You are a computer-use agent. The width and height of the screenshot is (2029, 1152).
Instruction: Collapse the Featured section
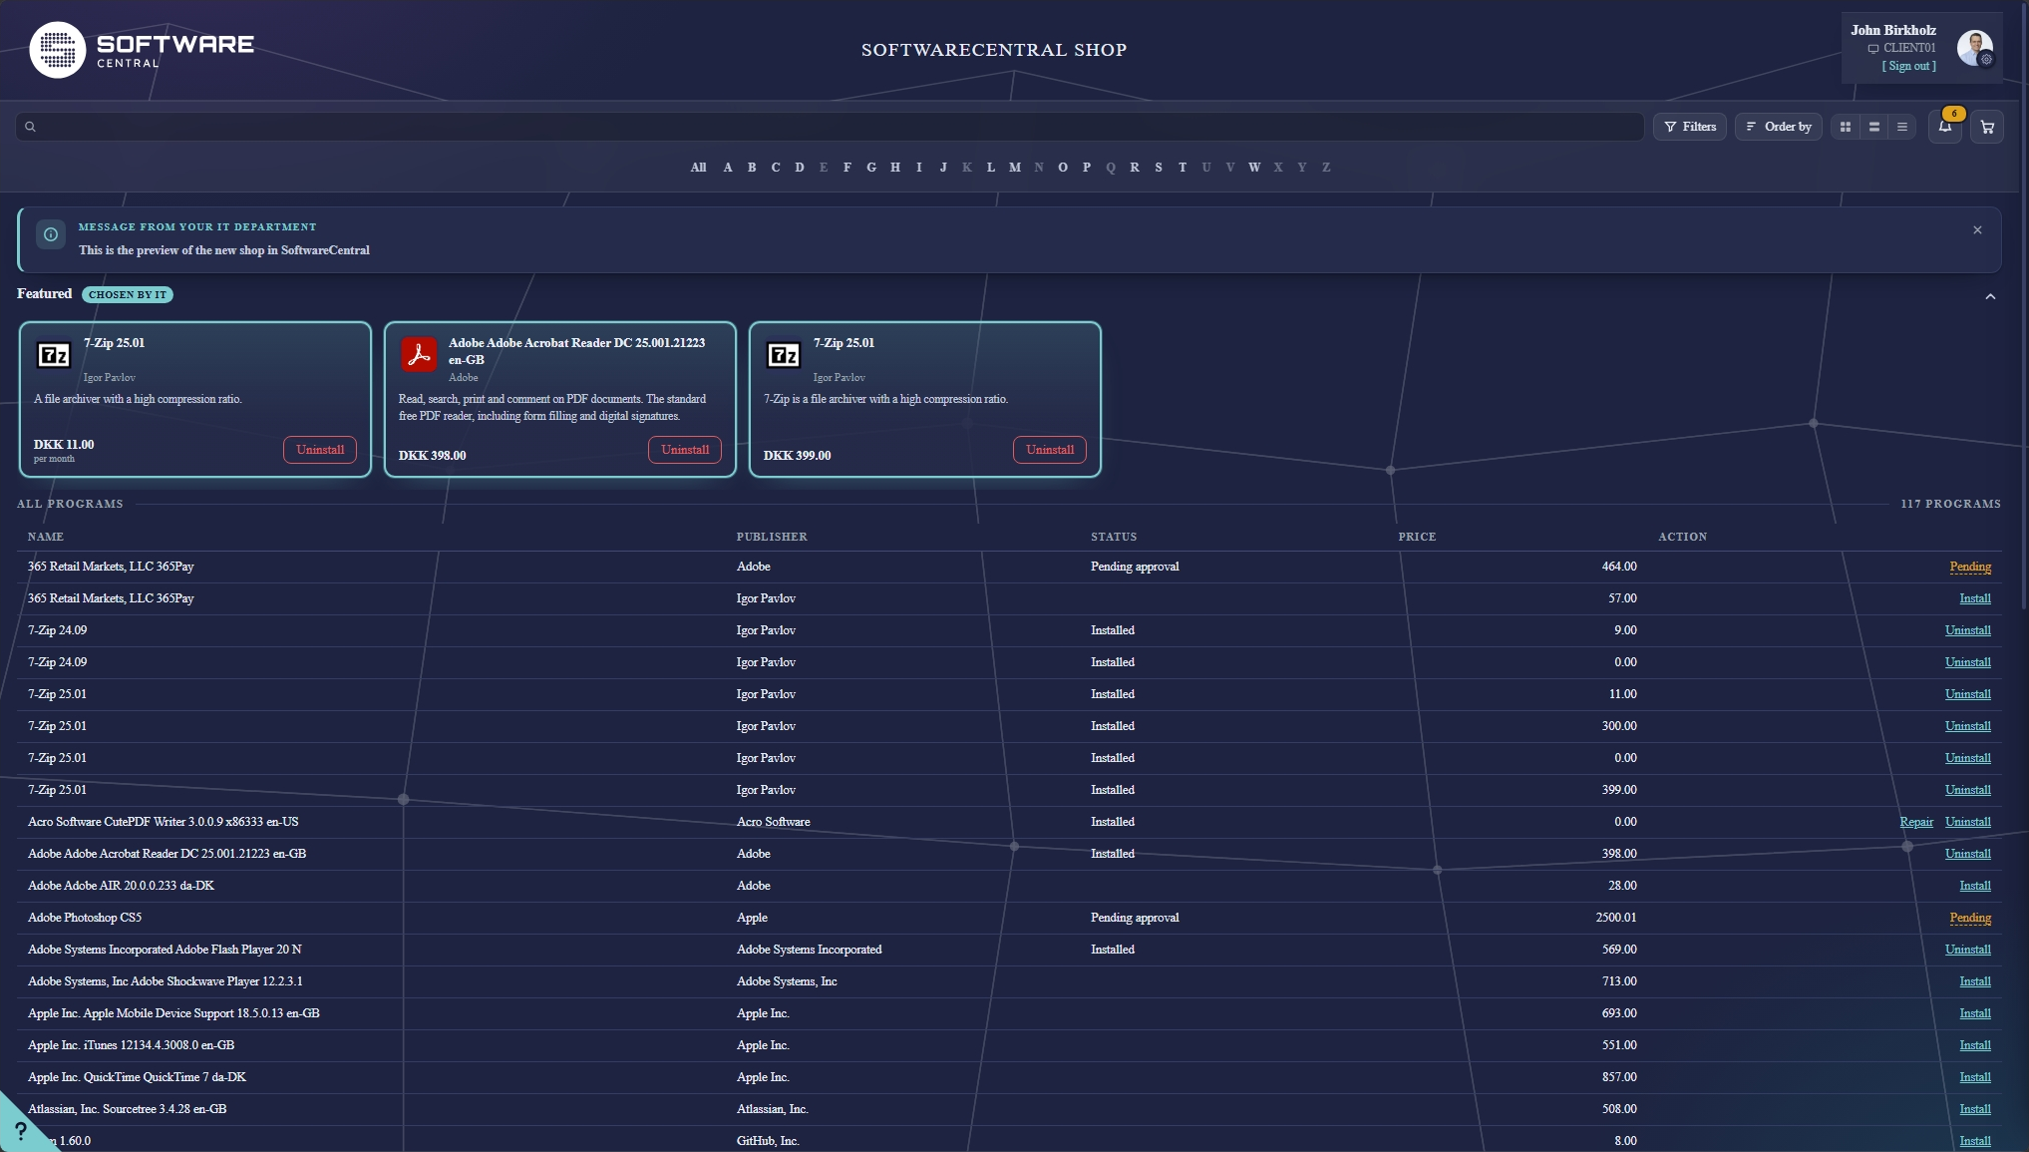tap(1990, 296)
